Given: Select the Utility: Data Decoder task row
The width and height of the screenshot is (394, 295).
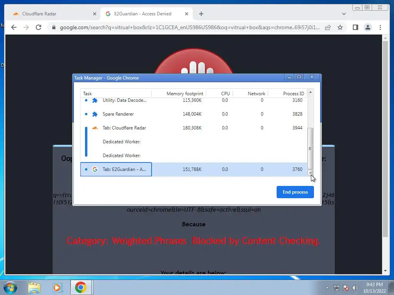Looking at the screenshot, I should pos(194,100).
